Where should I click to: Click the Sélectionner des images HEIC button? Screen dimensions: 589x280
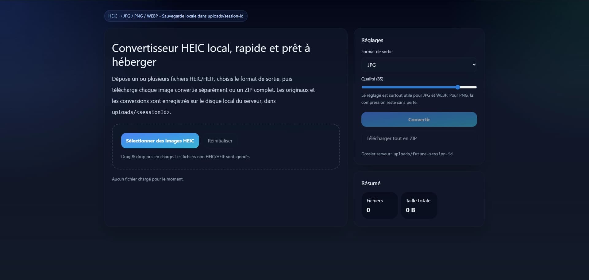tap(160, 141)
